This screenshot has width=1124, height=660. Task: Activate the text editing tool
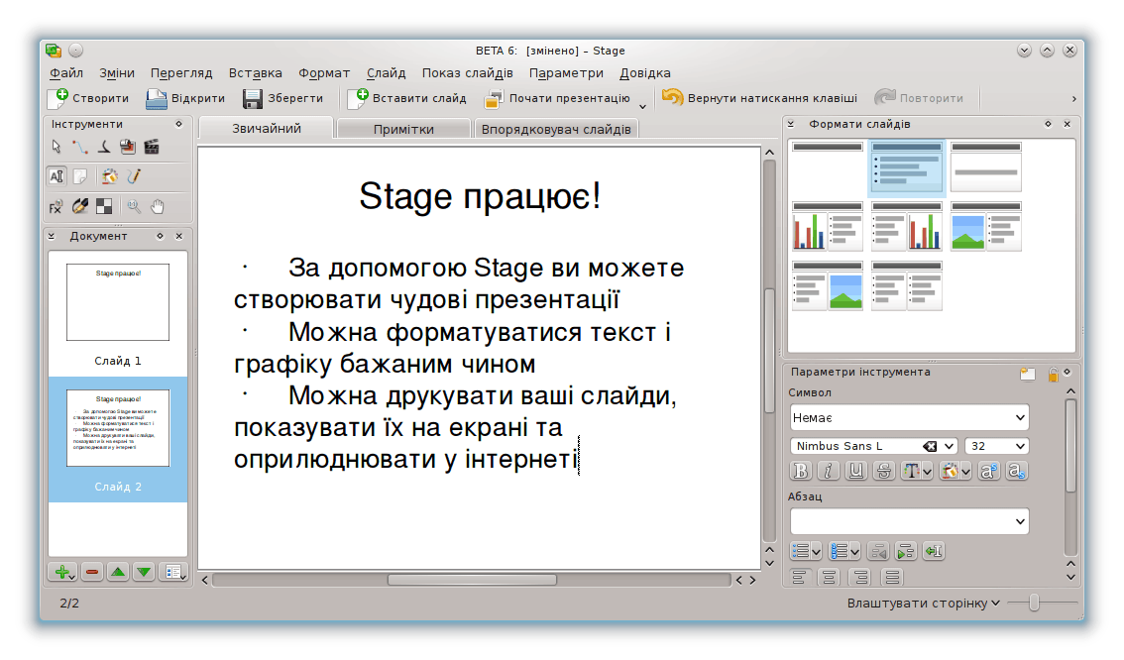(x=56, y=176)
